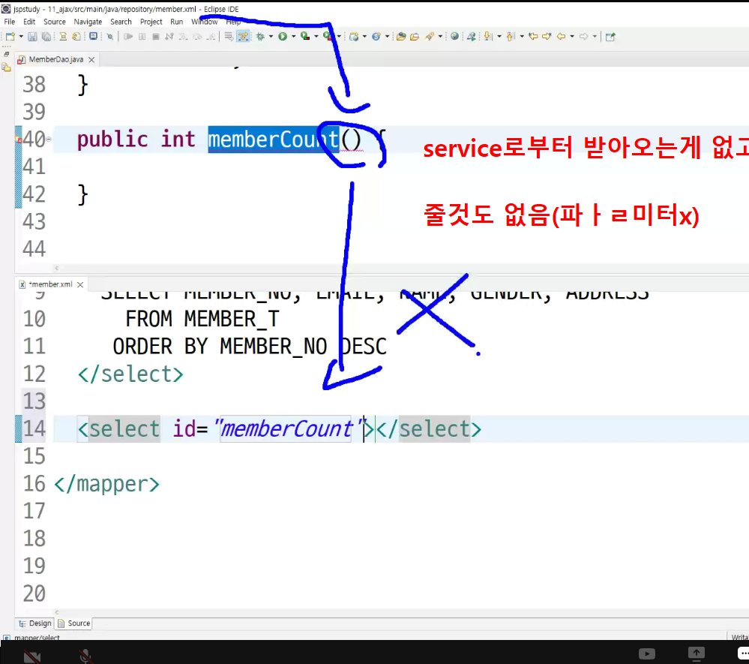749x664 pixels.
Task: Switch to the Source tab
Action: coord(74,623)
